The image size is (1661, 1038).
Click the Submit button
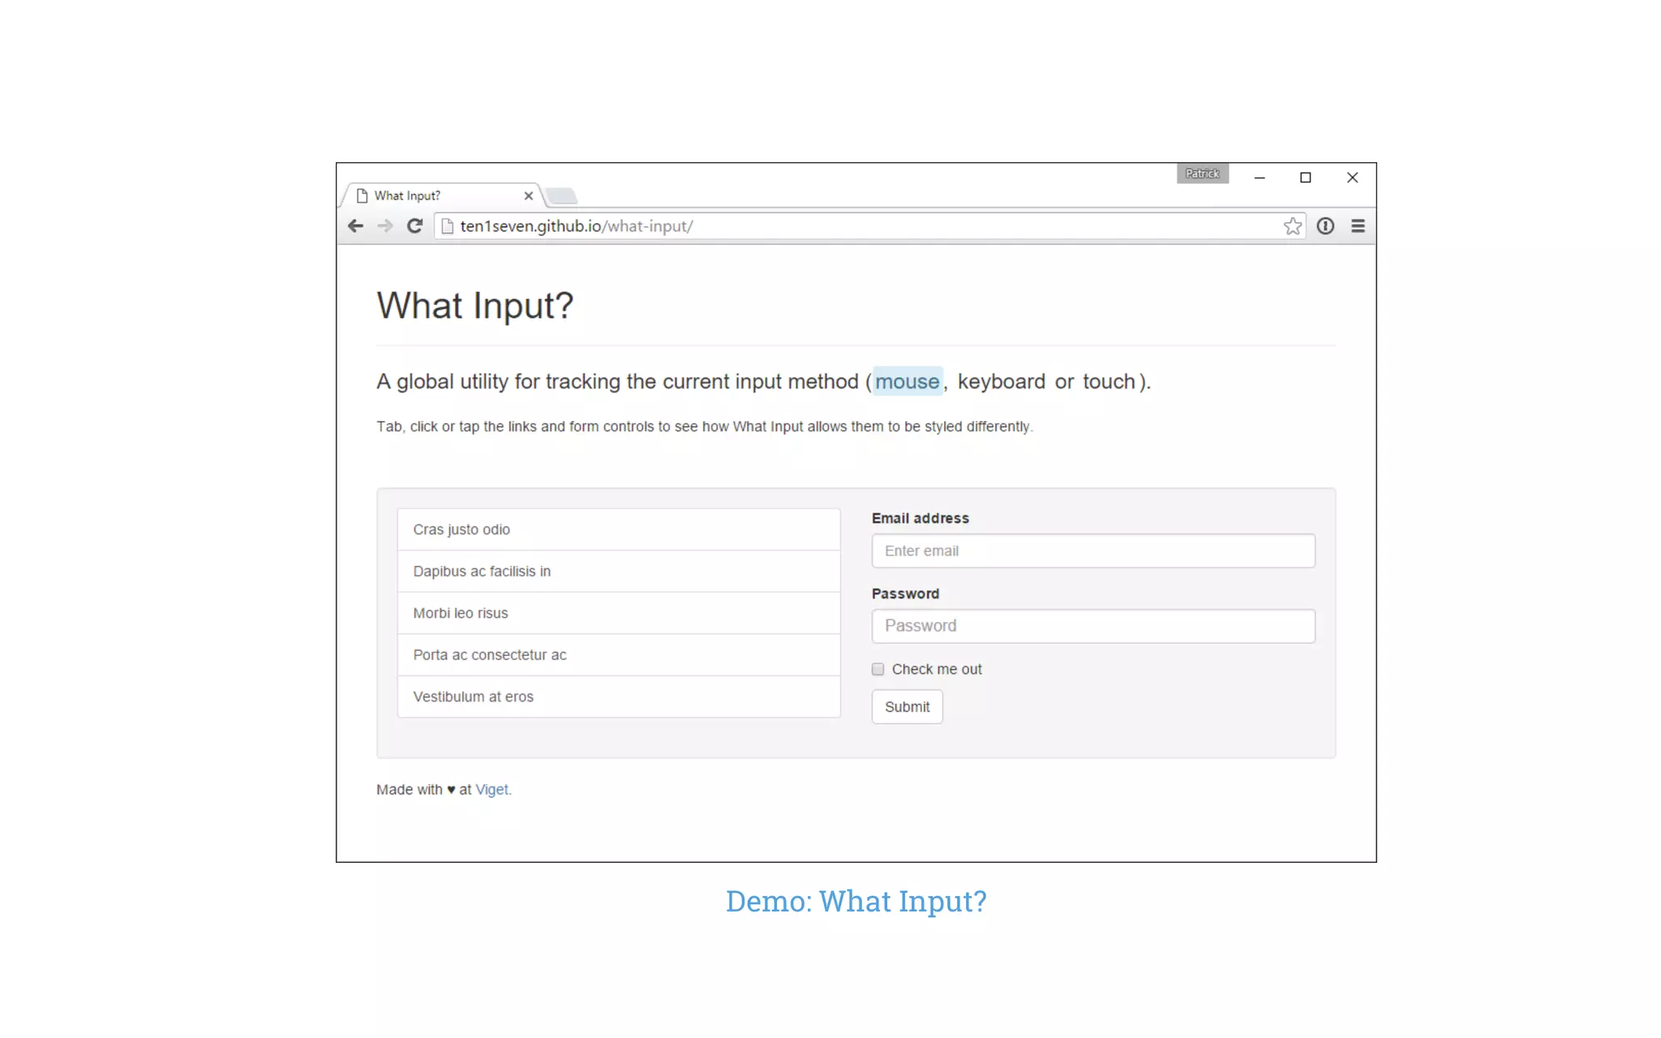(x=907, y=707)
